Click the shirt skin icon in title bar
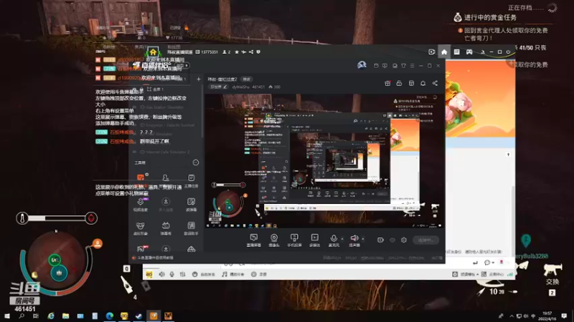 pos(403,66)
